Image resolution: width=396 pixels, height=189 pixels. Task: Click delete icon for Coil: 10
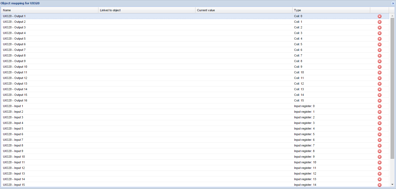coord(380,73)
